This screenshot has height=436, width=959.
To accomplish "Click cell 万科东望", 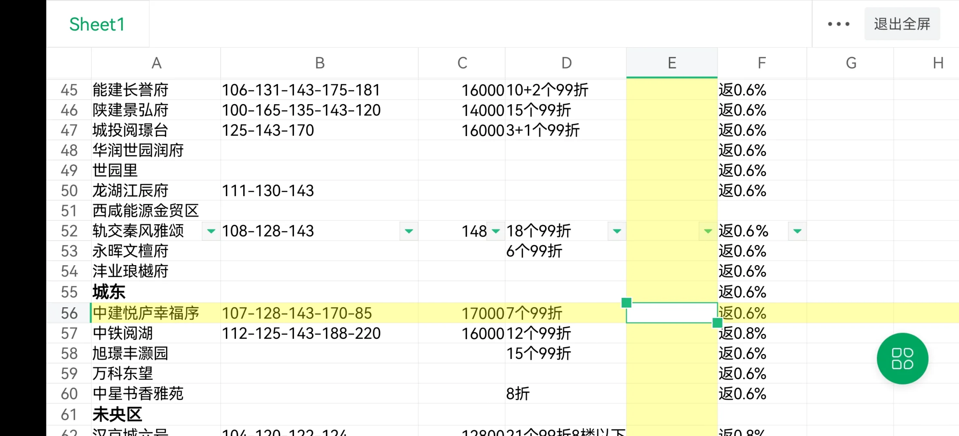I will pyautogui.click(x=156, y=373).
